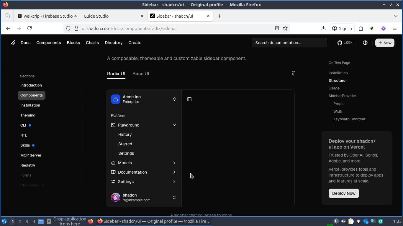The width and height of the screenshot is (403, 226).
Task: Toggle Firefox reader view
Action: point(277,28)
